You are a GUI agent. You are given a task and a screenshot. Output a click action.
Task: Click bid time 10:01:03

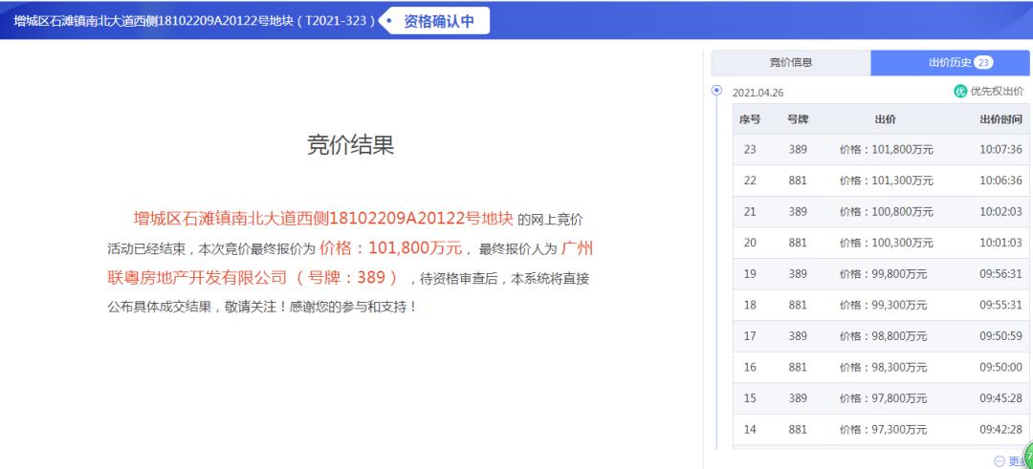pos(1000,243)
